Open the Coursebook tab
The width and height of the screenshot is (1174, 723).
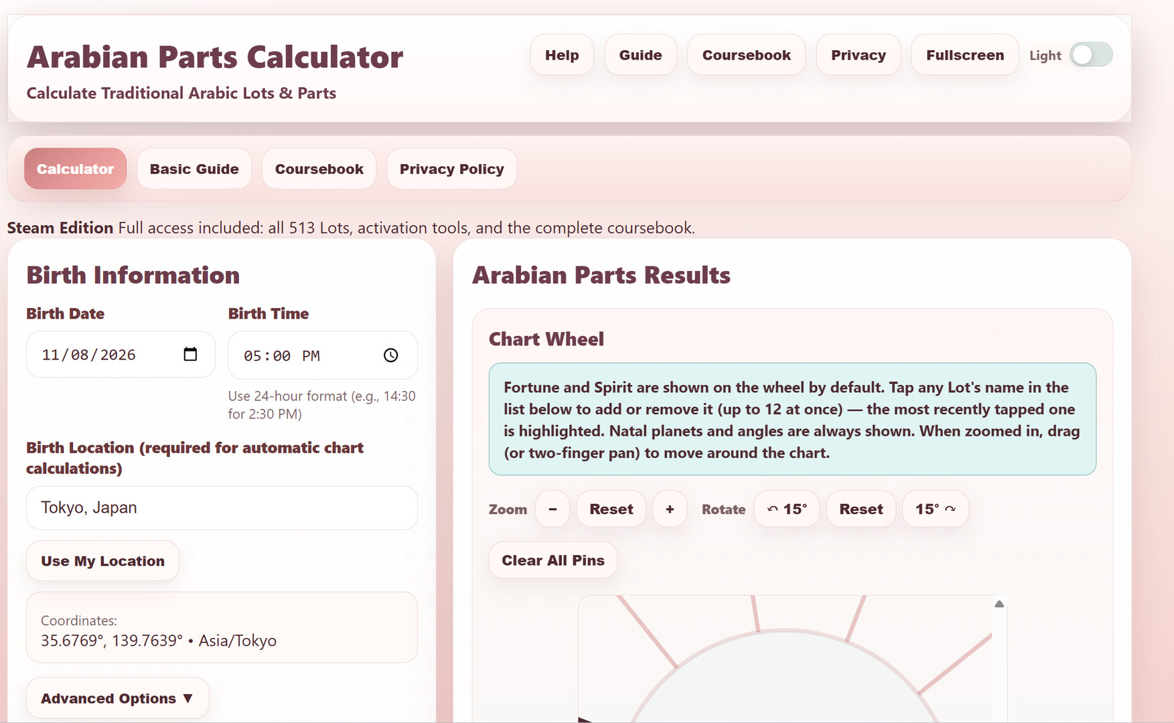[x=319, y=169]
